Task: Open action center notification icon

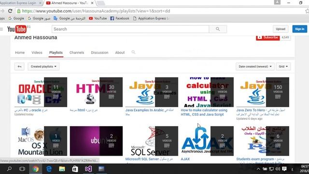Action: pyautogui.click(x=284, y=169)
